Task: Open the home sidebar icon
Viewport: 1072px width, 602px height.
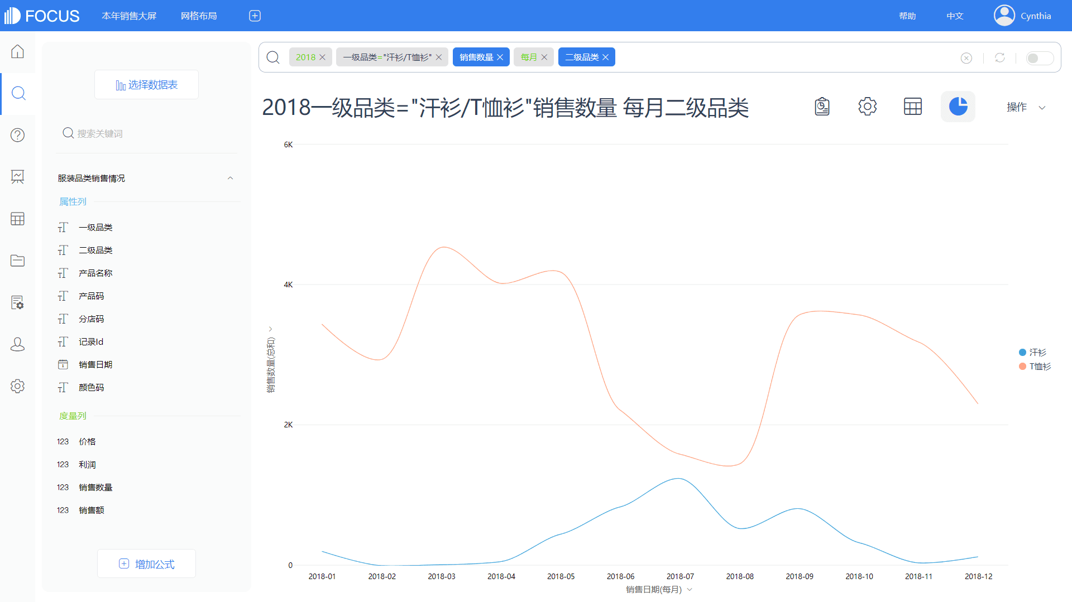Action: (x=17, y=51)
